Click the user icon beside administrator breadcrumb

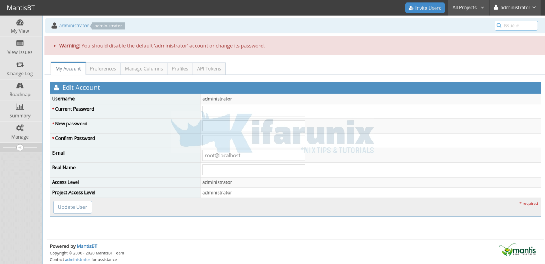[54, 26]
